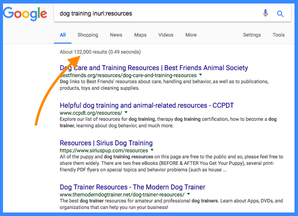Switch to the News tab
298x216 pixels.
tap(116, 35)
